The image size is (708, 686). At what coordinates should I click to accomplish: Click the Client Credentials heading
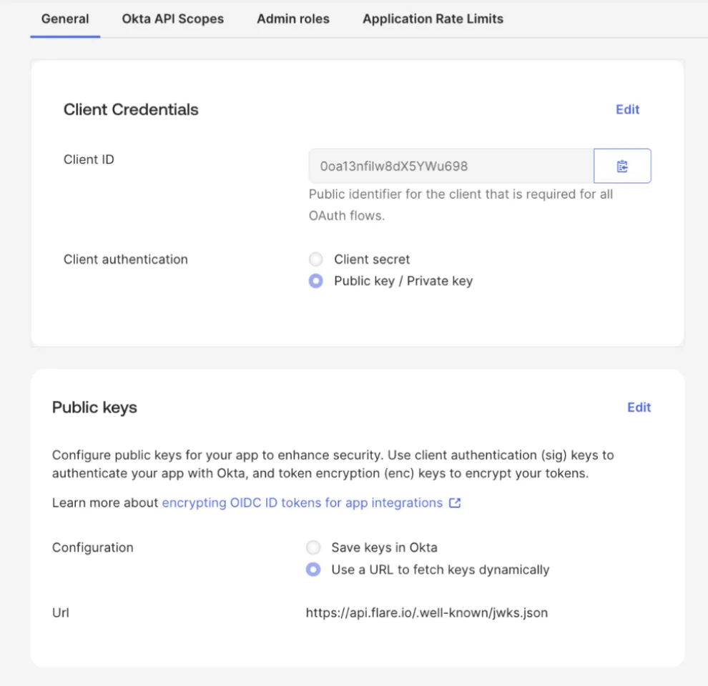coord(131,109)
